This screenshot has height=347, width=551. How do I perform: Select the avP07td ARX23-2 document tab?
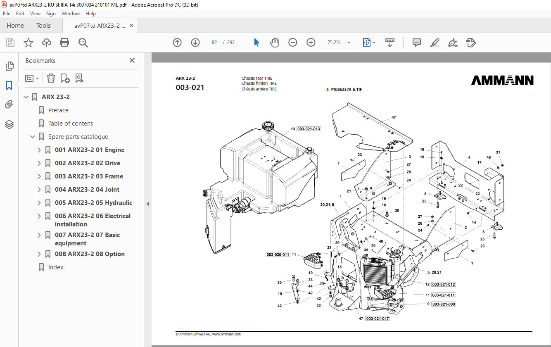point(100,26)
